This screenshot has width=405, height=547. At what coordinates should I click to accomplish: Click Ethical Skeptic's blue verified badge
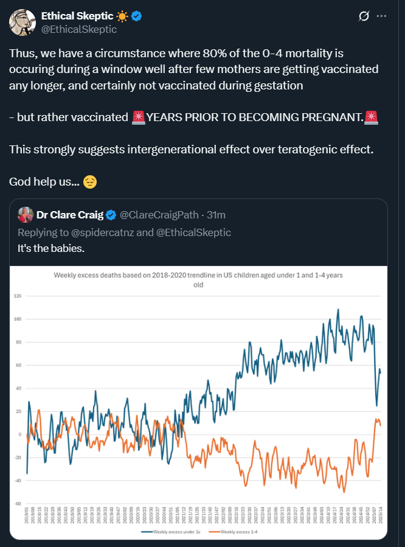pos(136,16)
